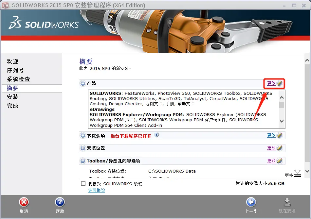This screenshot has width=311, height=219.
Task: Maximize the installation manager window
Action: (x=294, y=6)
